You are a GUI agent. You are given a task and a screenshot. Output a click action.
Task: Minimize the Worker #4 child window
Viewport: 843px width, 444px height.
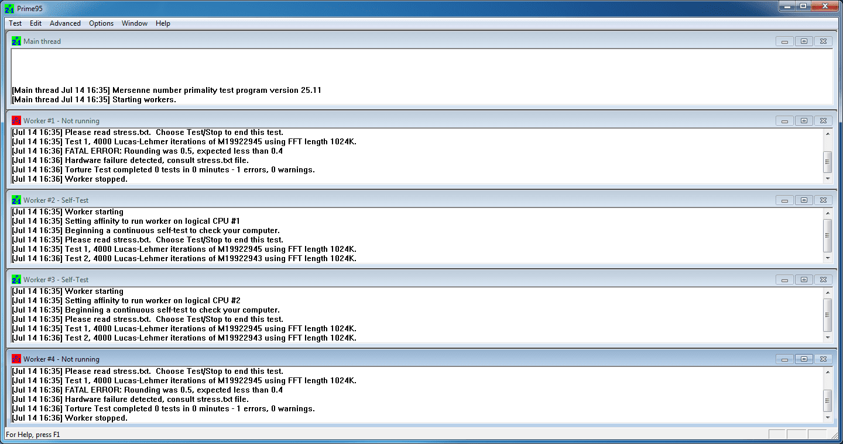tap(784, 359)
